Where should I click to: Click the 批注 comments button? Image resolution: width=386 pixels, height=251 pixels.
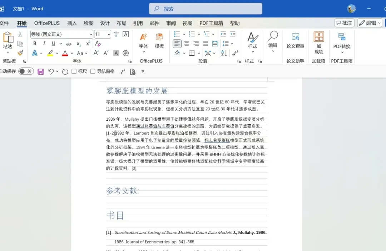344,23
